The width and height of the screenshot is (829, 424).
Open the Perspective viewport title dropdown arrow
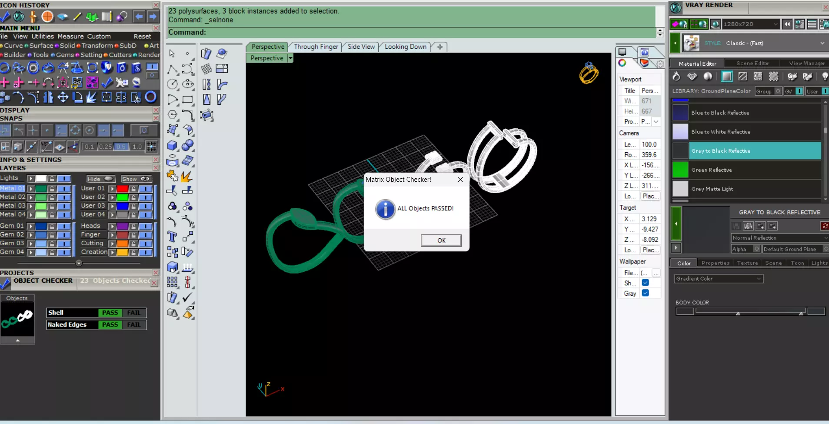[x=290, y=58]
